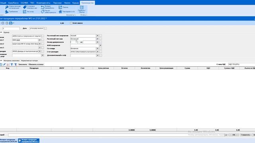255x143 pixels.
Task: Click the printer icon in document toolbar
Action: 11,23
